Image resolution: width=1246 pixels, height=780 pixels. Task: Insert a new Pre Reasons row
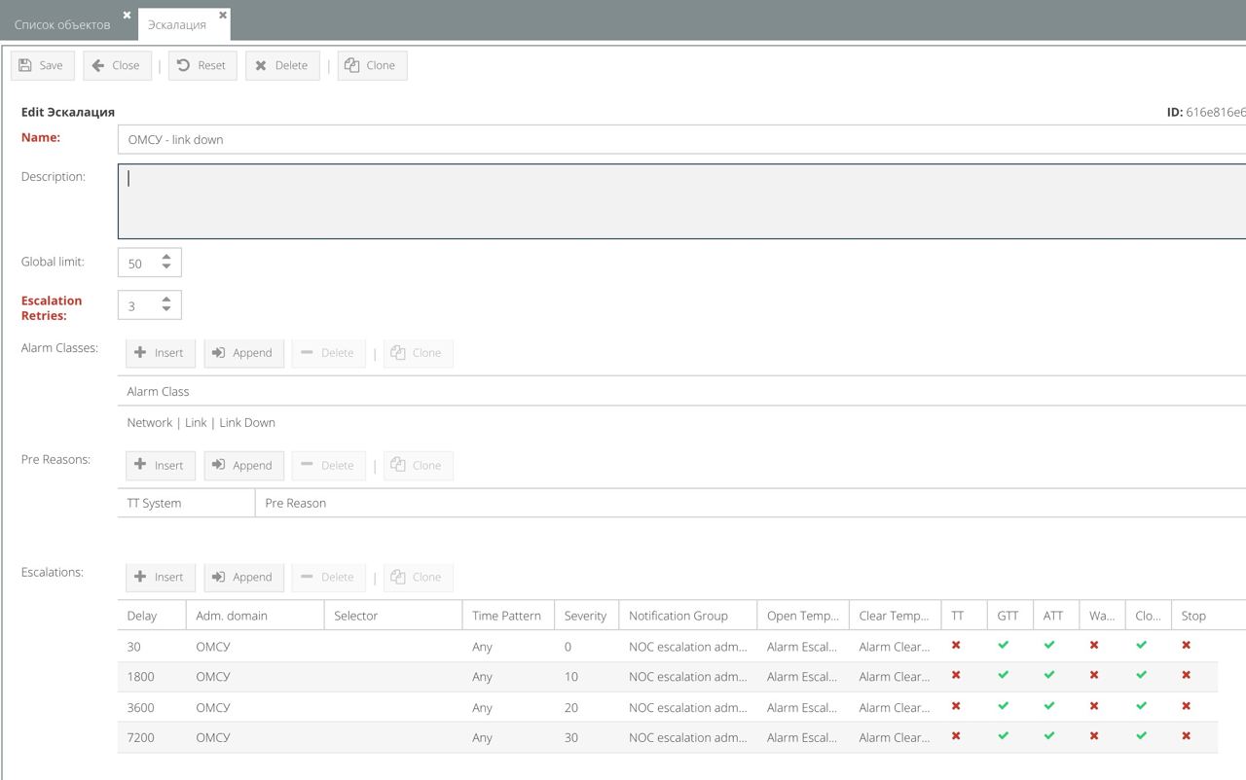(x=161, y=465)
